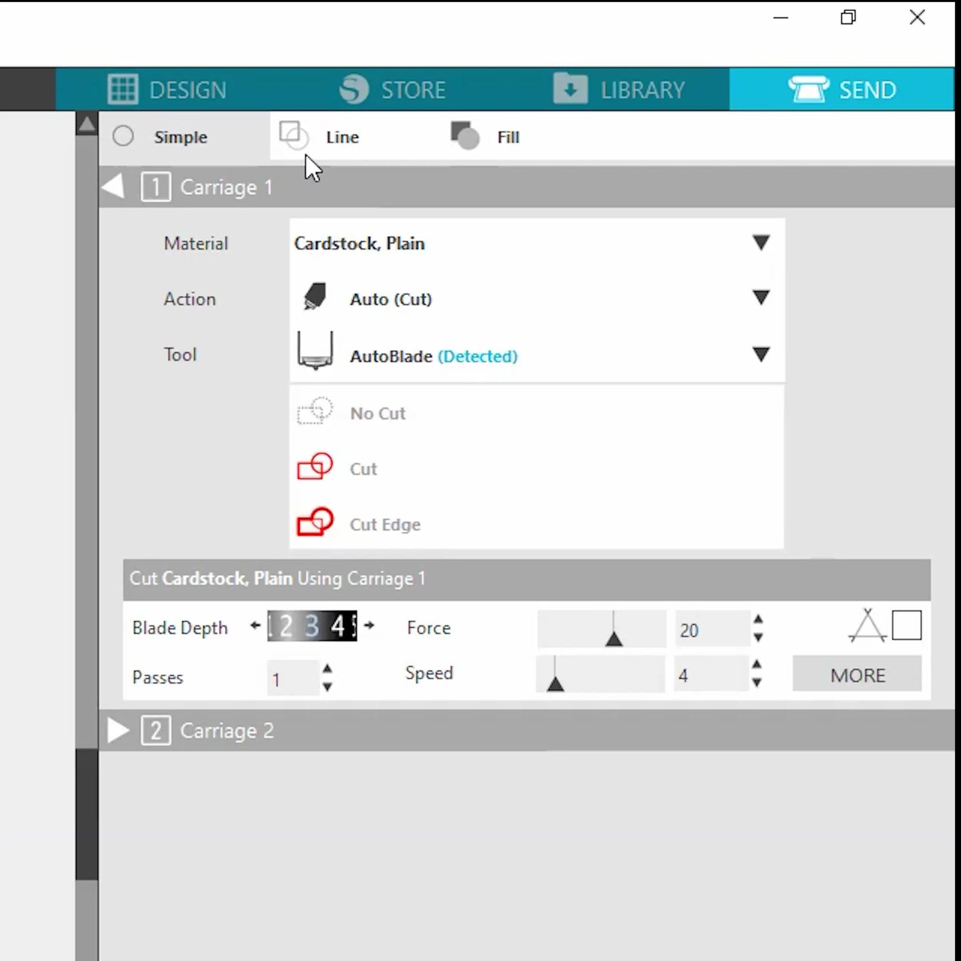Collapse the Carriage 1 section arrow
961x961 pixels.
coord(113,186)
